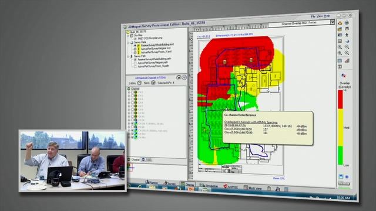Click the round blue icon below the legend

pyautogui.click(x=347, y=177)
